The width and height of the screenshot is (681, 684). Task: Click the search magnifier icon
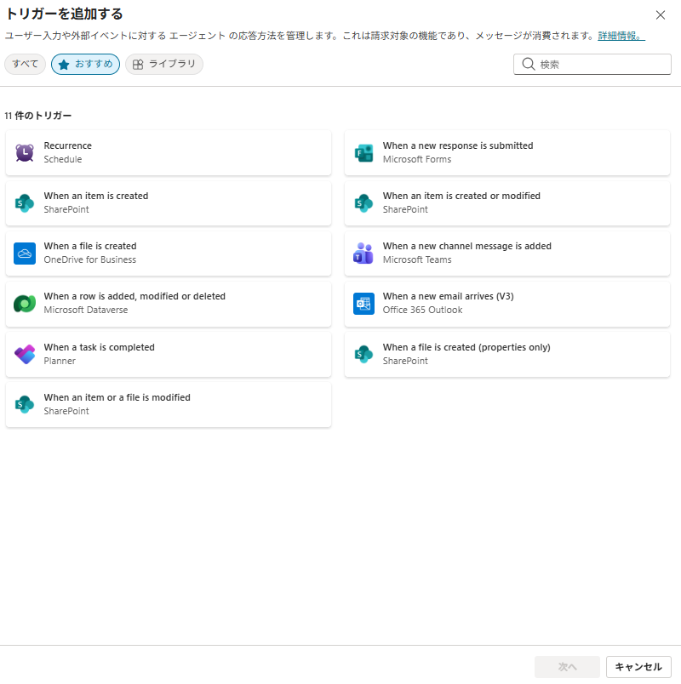pos(529,64)
